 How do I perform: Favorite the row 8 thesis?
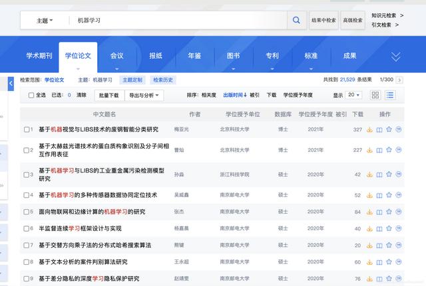389,262
